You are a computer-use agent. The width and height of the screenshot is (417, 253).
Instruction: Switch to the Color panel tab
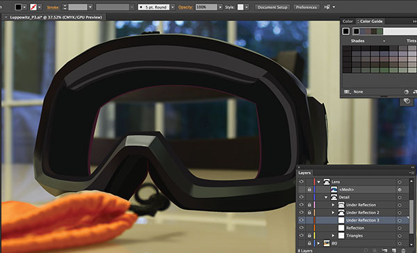(347, 22)
